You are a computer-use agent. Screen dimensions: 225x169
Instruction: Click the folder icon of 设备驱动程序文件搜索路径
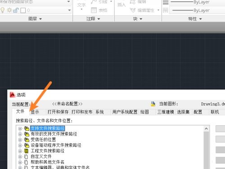(x=27, y=145)
